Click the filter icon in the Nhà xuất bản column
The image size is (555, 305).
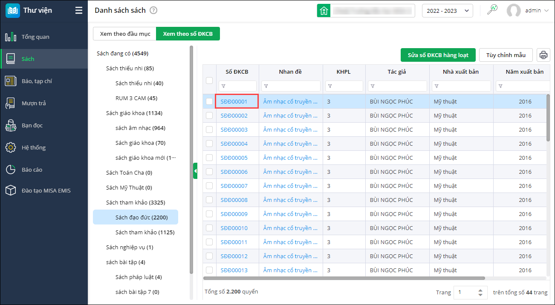pos(436,86)
